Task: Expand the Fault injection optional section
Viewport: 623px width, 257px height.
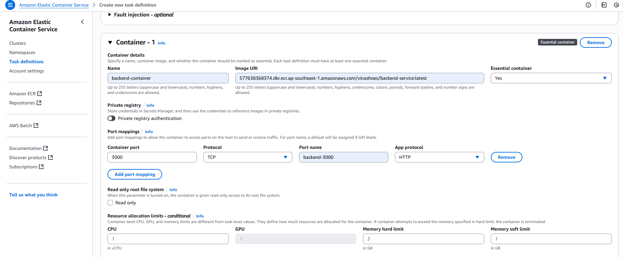Action: [x=110, y=14]
